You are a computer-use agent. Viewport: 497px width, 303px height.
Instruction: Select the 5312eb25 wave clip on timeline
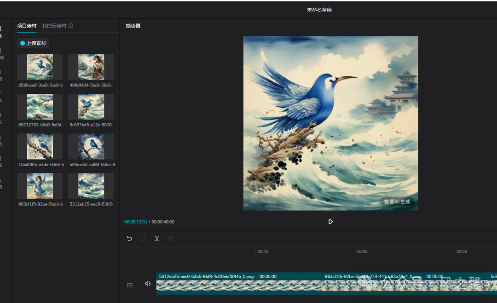[x=239, y=283]
